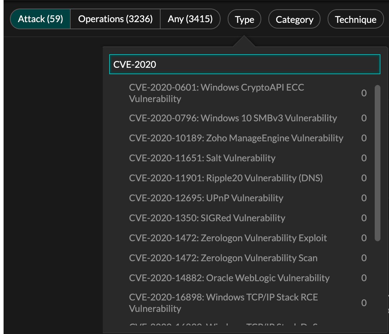Select CVE-2020-1350 SIGRed Vulnerability
Image resolution: width=389 pixels, height=334 pixels.
tap(248, 218)
